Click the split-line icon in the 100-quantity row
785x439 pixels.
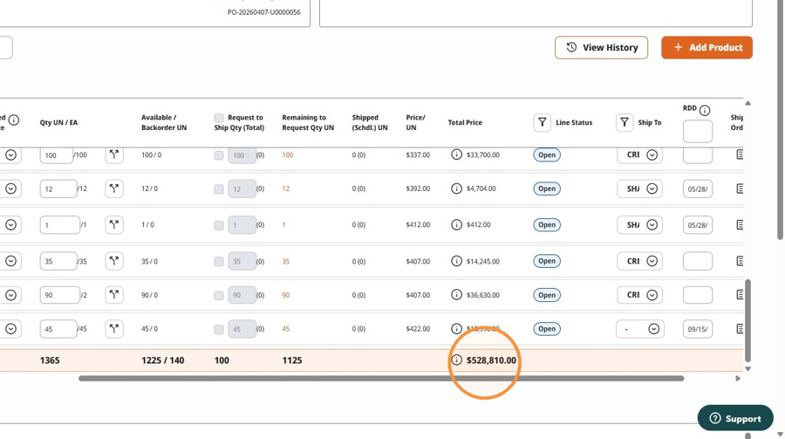(x=114, y=154)
